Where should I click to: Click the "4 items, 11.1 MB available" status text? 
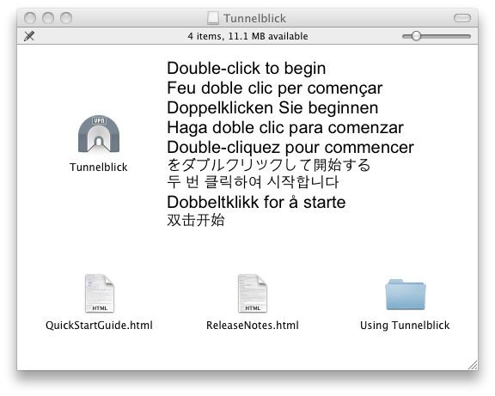(x=247, y=36)
